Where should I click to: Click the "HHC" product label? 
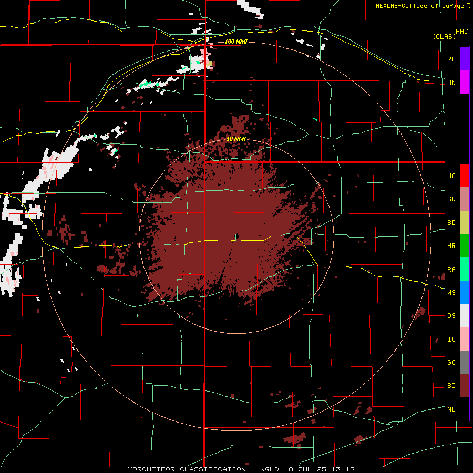pyautogui.click(x=462, y=32)
